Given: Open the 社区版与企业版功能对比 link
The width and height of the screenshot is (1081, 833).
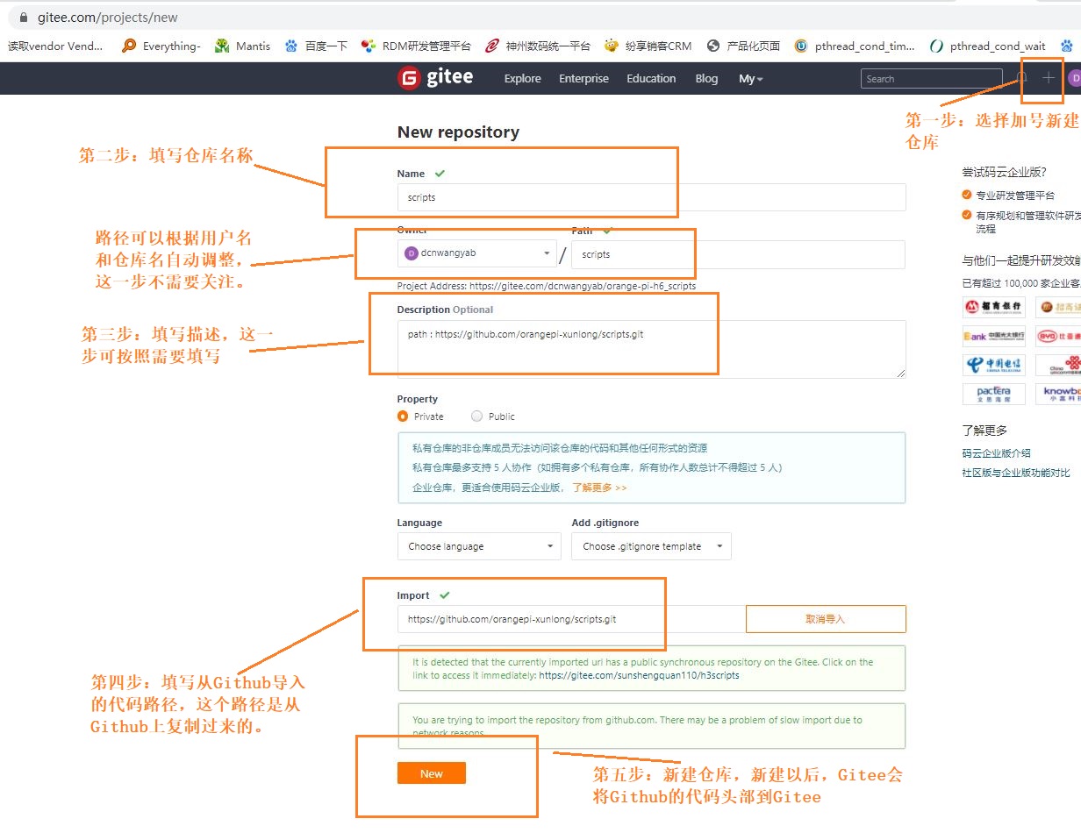Looking at the screenshot, I should pos(1016,473).
